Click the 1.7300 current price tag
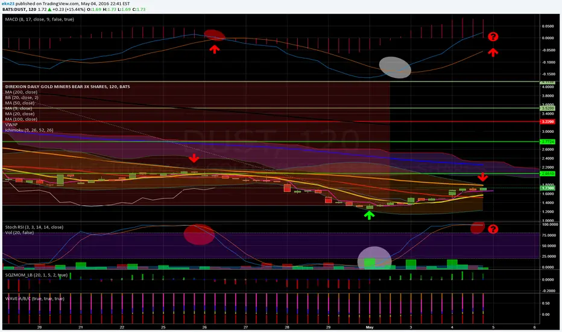 pyautogui.click(x=548, y=188)
